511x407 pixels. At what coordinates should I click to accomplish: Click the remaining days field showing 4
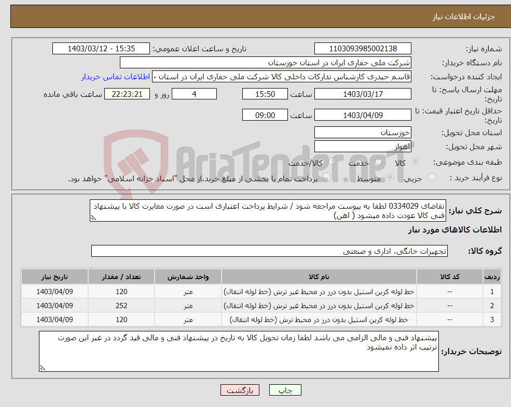pos(194,94)
